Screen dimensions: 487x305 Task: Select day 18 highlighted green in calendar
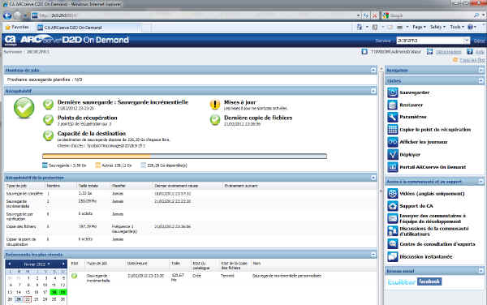54,292
